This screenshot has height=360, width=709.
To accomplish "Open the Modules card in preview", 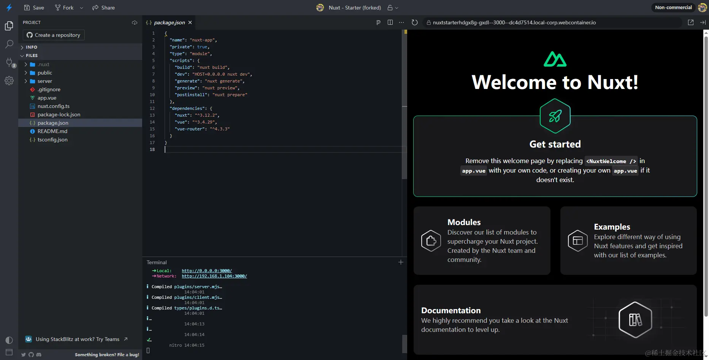I will [482, 241].
